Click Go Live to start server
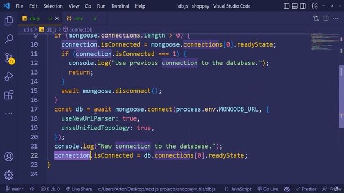The height and width of the screenshot is (193, 344). pos(268,189)
